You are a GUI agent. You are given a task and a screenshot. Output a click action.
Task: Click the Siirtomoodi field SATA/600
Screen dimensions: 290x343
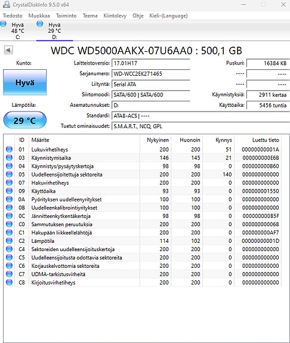[150, 95]
